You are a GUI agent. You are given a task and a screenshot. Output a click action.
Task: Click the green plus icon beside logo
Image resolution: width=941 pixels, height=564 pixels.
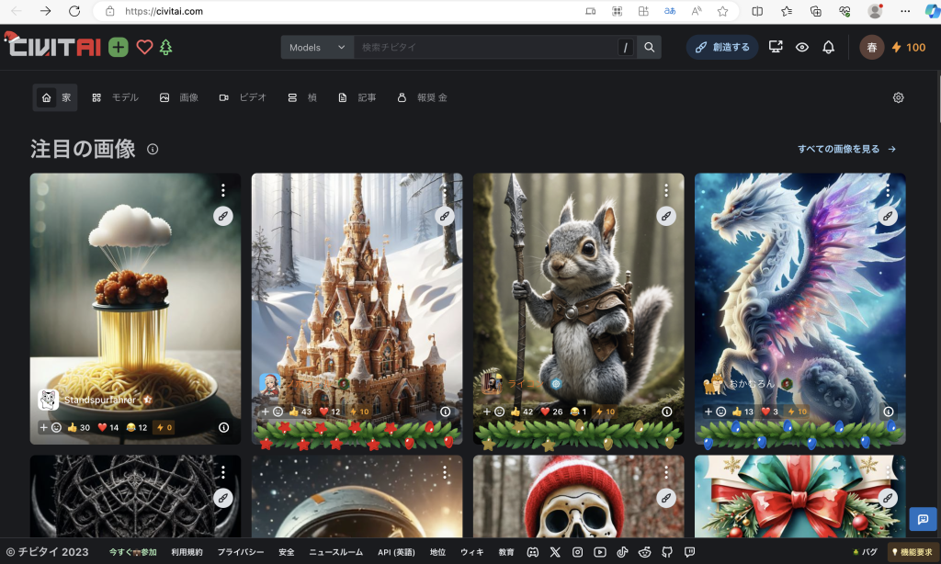point(119,47)
